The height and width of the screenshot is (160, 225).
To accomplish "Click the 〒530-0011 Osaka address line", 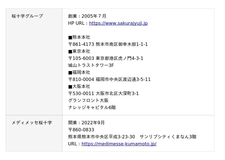I will [103, 94].
